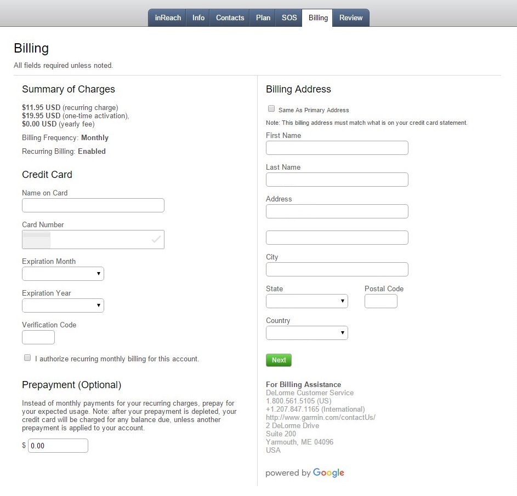
Task: Open the State dropdown
Action: click(307, 301)
